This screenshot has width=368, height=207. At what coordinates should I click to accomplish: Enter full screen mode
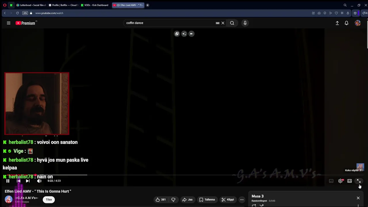pyautogui.click(x=359, y=181)
